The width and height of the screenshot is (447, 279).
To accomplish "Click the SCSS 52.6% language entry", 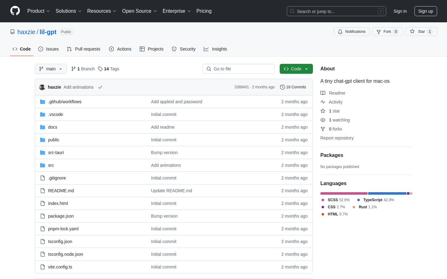I will point(336,200).
